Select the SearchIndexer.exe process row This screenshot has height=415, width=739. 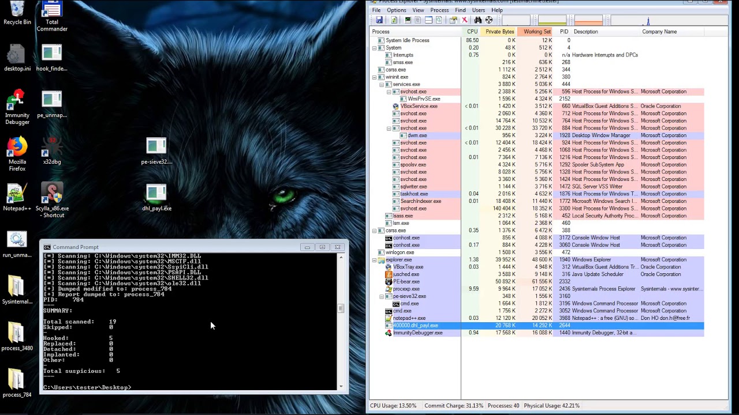(x=536, y=201)
